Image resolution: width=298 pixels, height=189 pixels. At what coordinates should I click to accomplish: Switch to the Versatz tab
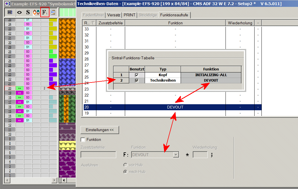pos(114,15)
